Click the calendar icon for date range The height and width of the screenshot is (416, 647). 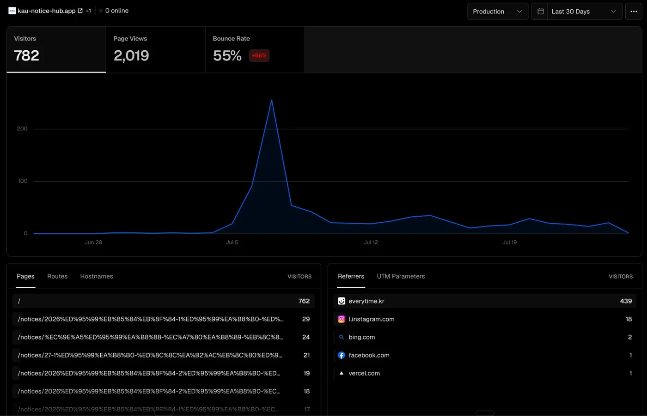(x=540, y=12)
